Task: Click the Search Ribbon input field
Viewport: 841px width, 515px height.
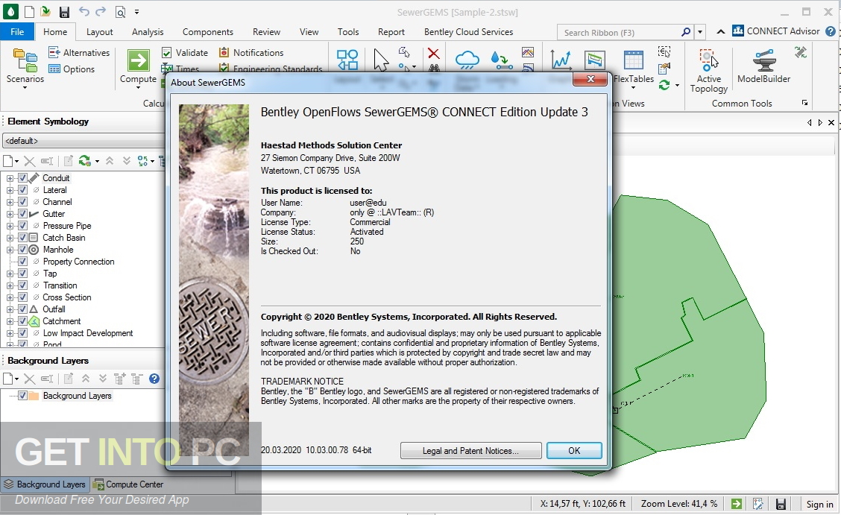Action: (x=619, y=33)
